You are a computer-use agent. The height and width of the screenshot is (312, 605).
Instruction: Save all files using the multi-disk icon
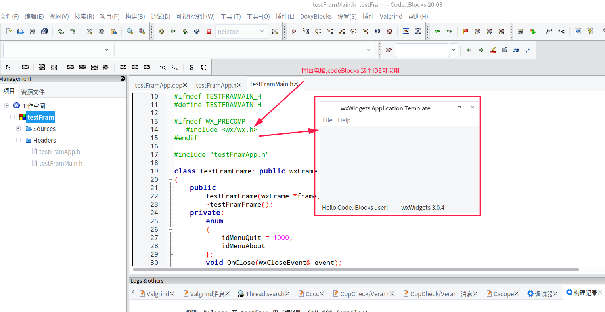click(x=44, y=31)
